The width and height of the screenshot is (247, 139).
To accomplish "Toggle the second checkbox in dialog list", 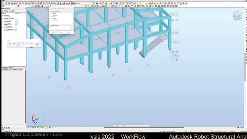I will pos(52,15).
